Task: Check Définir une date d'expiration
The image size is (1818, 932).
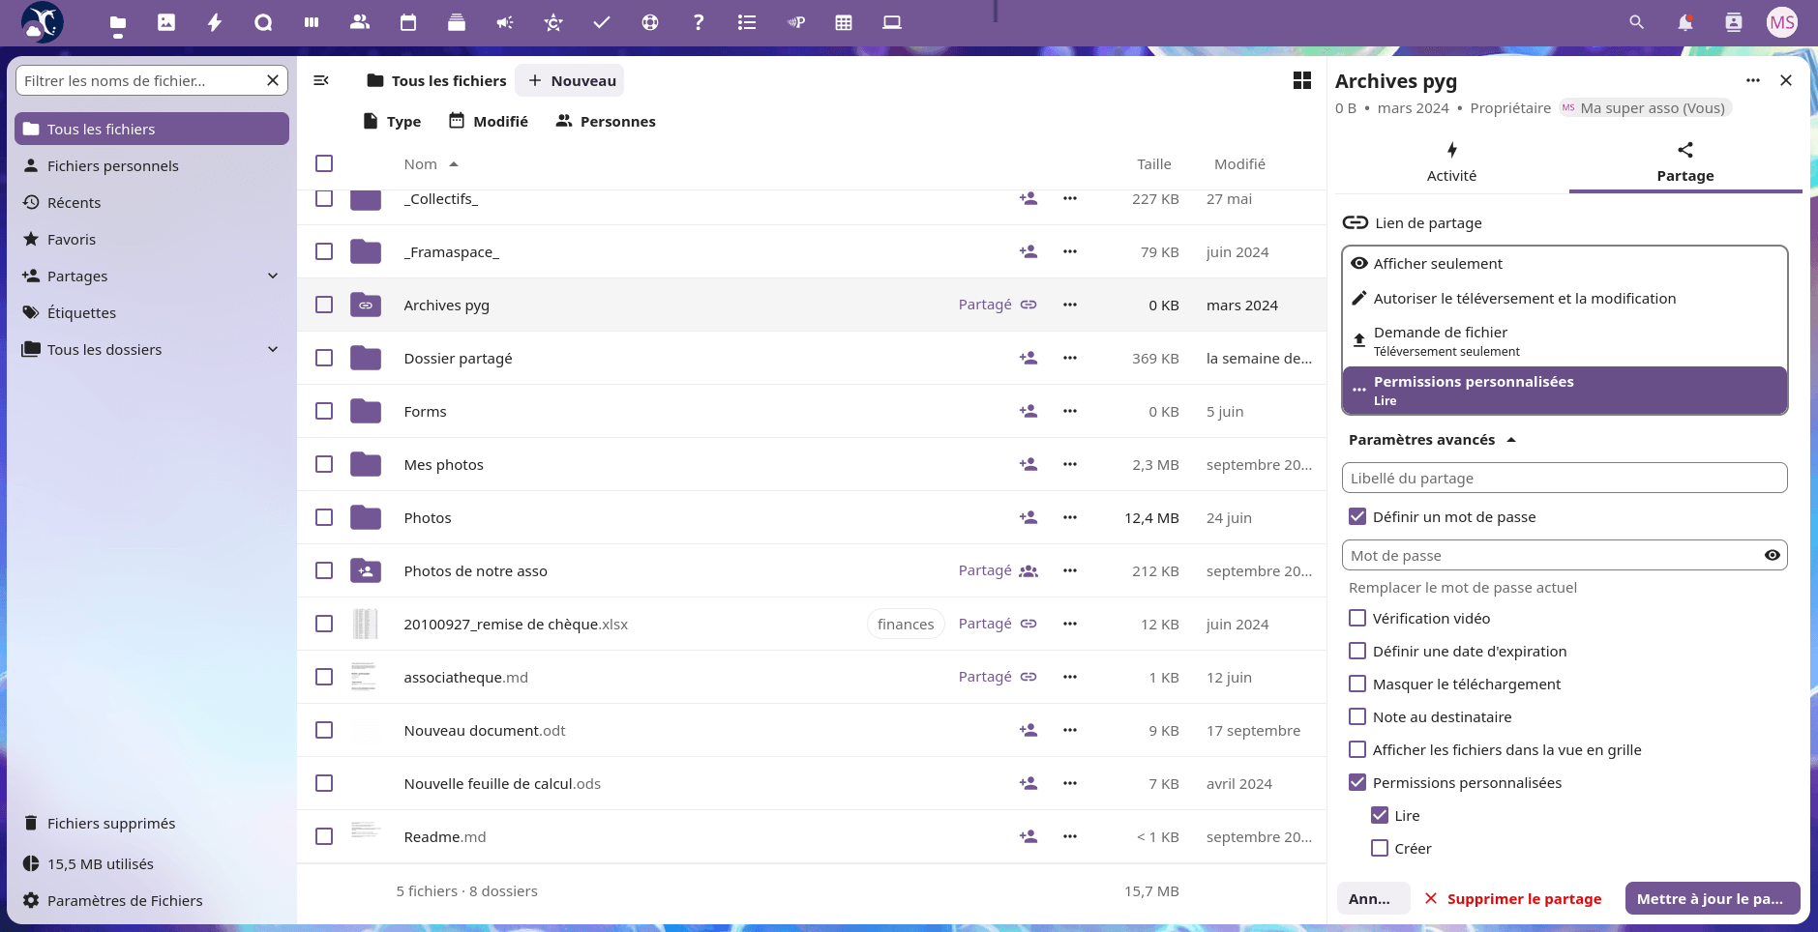Action: coord(1357,651)
